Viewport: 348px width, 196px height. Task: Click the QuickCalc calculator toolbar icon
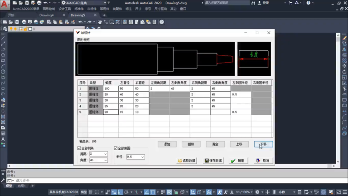[154, 22]
